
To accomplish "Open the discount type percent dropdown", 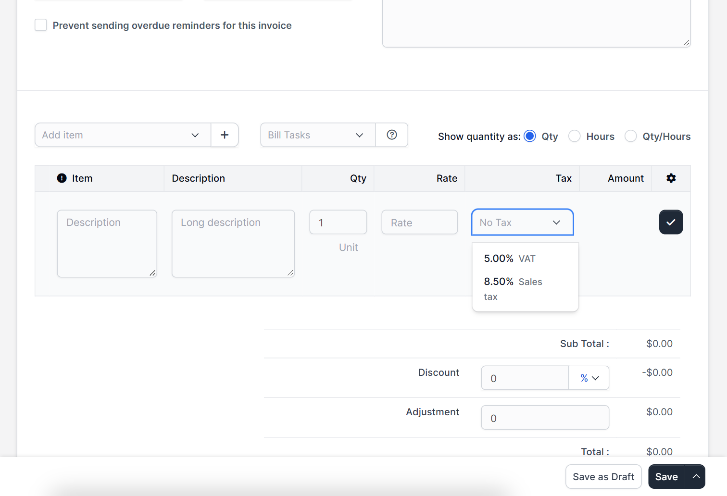I will [589, 378].
